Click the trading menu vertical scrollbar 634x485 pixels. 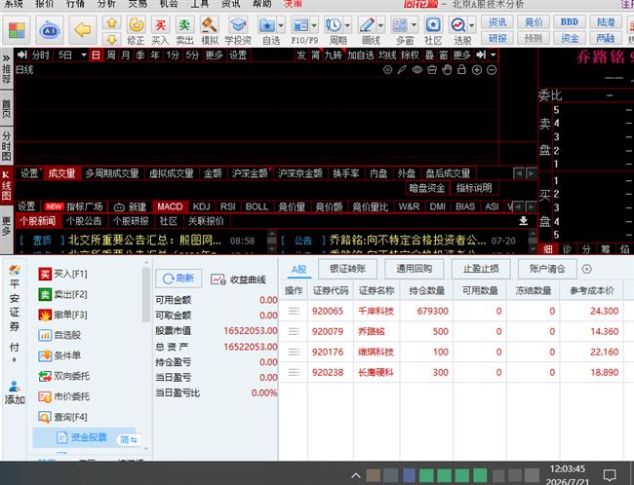pos(145,295)
